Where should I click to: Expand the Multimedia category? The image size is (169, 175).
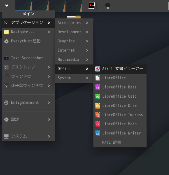(74, 60)
